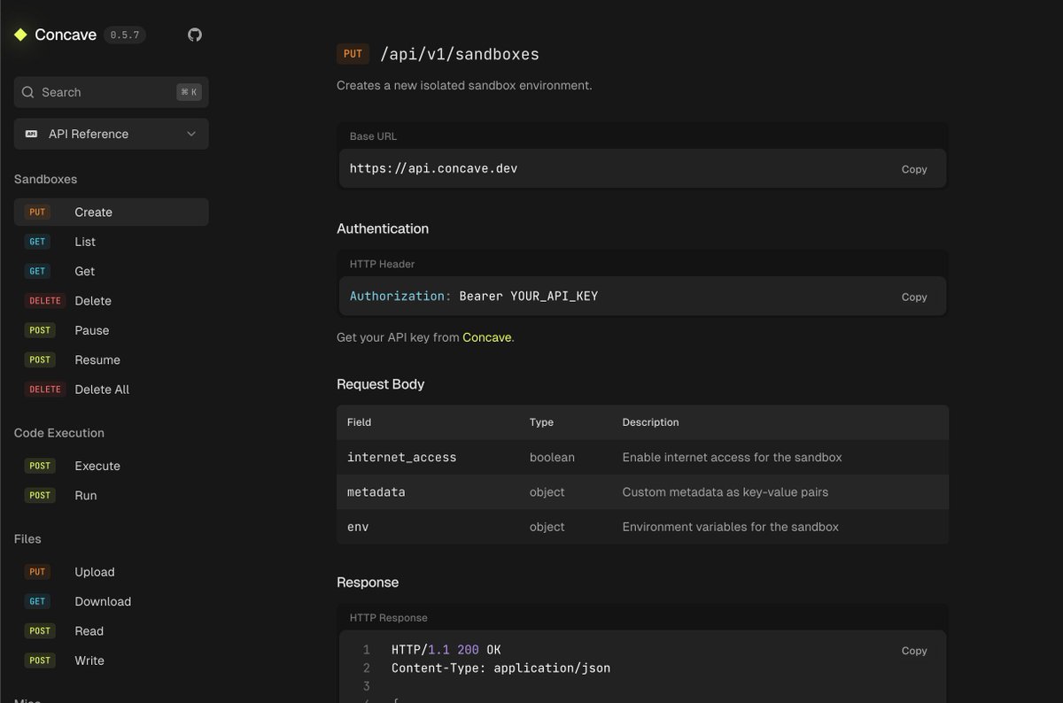The image size is (1063, 703).
Task: Focus the Search input field
Action: pos(112,92)
